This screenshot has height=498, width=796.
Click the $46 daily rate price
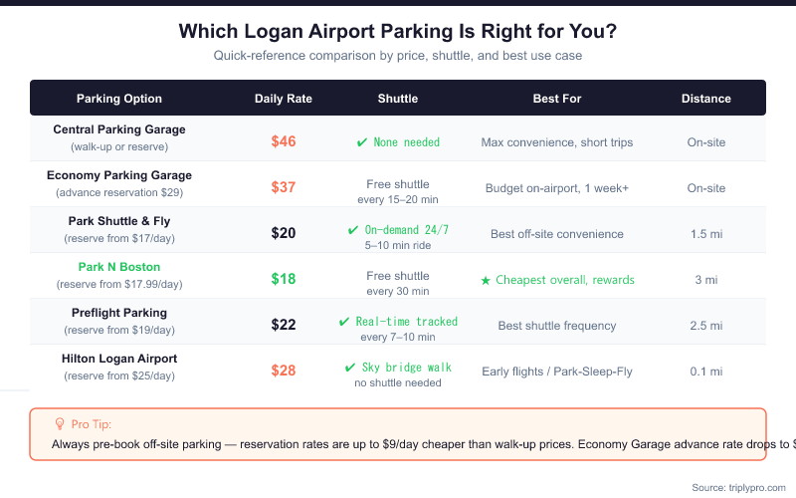tap(284, 141)
